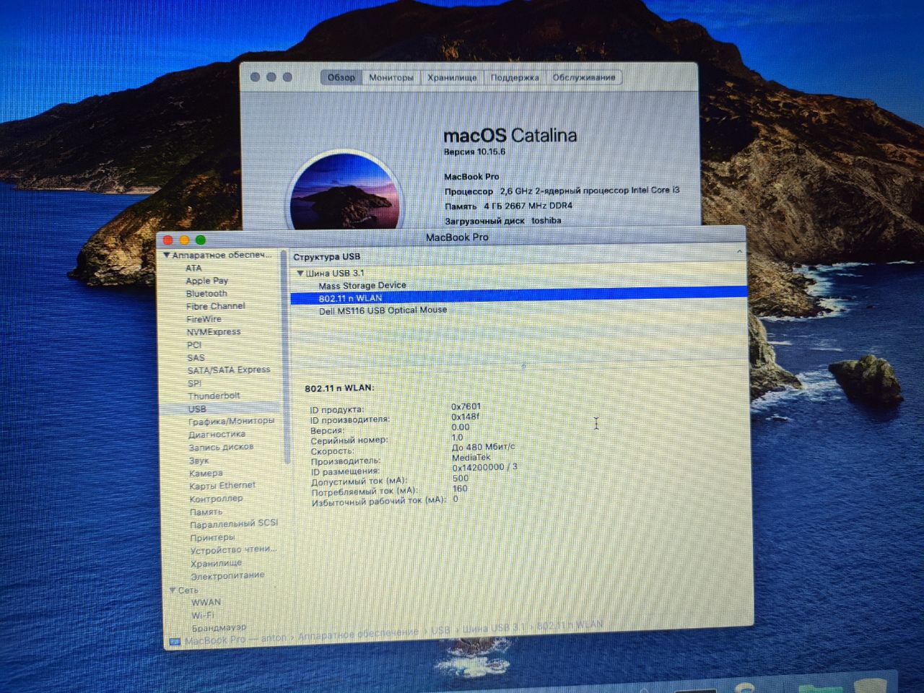
Task: Click the location ID 0x14200000 / 3
Action: point(484,467)
